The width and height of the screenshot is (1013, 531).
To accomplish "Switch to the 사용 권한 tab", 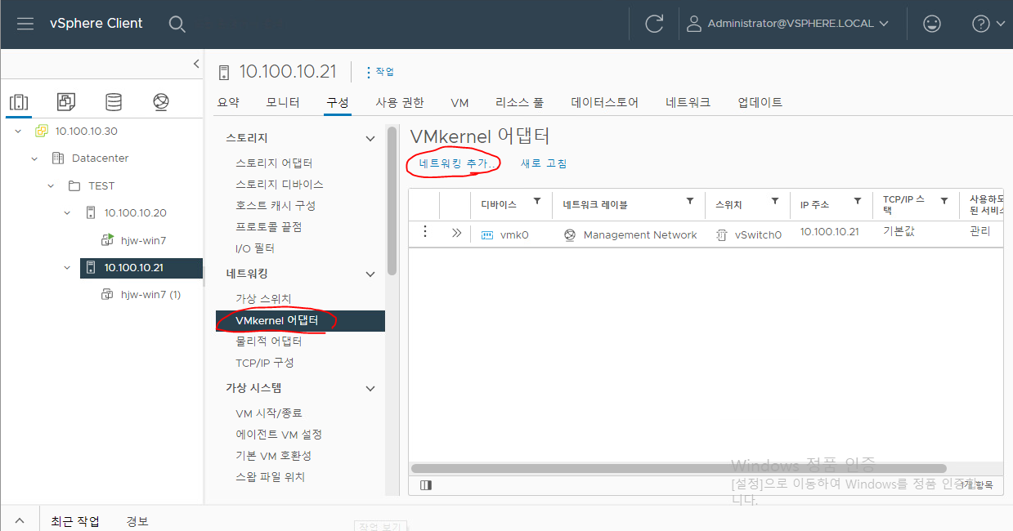I will (400, 103).
